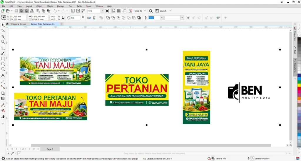This screenshot has height=161, width=301.
Task: Select the Interactive Fill tool
Action: click(x=3, y=110)
